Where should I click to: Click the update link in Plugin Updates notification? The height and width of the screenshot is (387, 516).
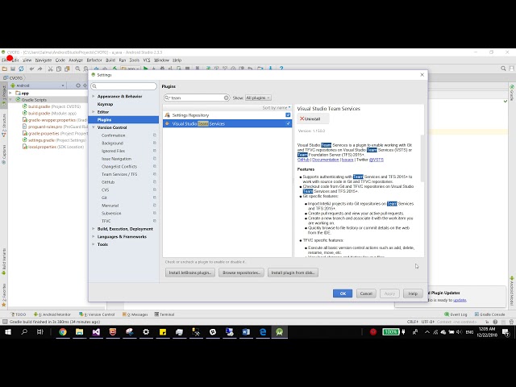460,300
